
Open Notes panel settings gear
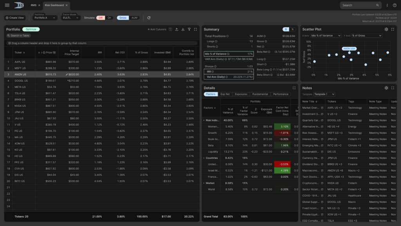[x=386, y=88]
